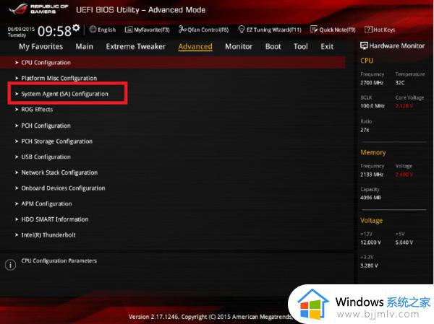Click the CPU temperature 32C value
Viewport: 434px width, 324px height.
(x=400, y=83)
